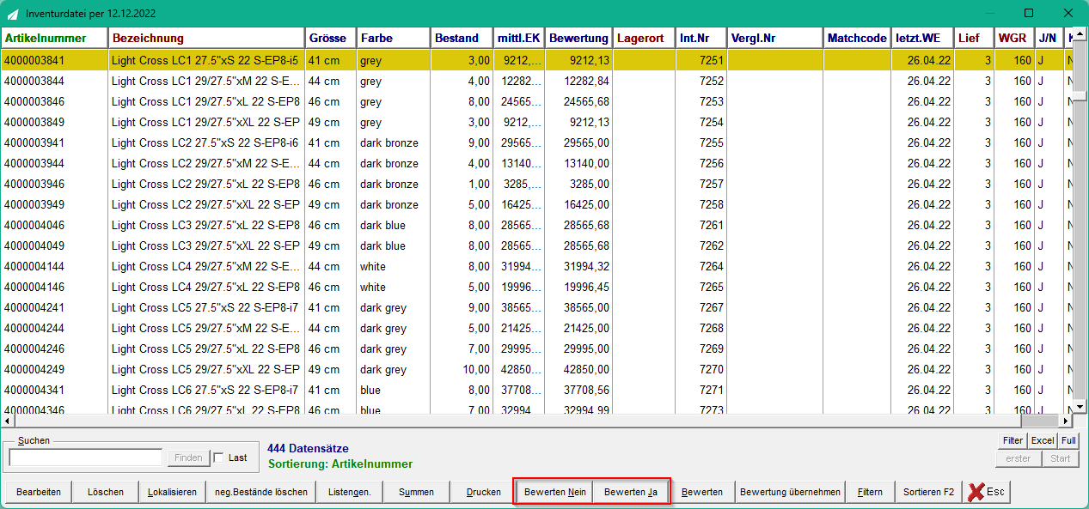
Task: Select article 4000004241 row
Action: (x=537, y=307)
